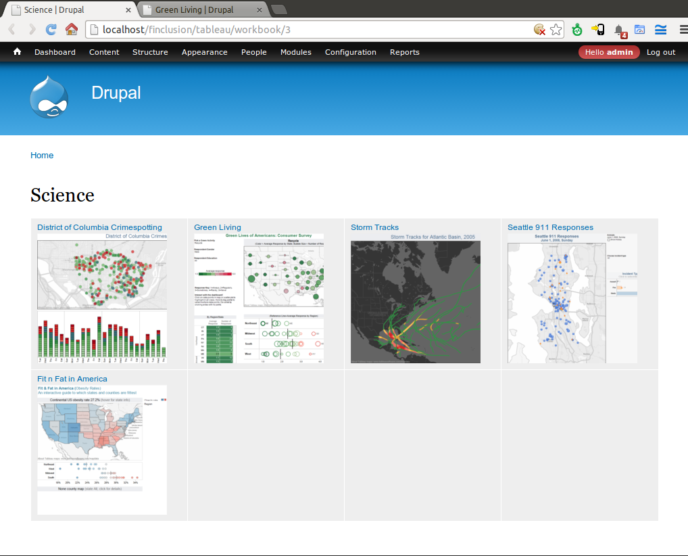
Task: Open the Storm Tracks workbook
Action: click(x=374, y=227)
